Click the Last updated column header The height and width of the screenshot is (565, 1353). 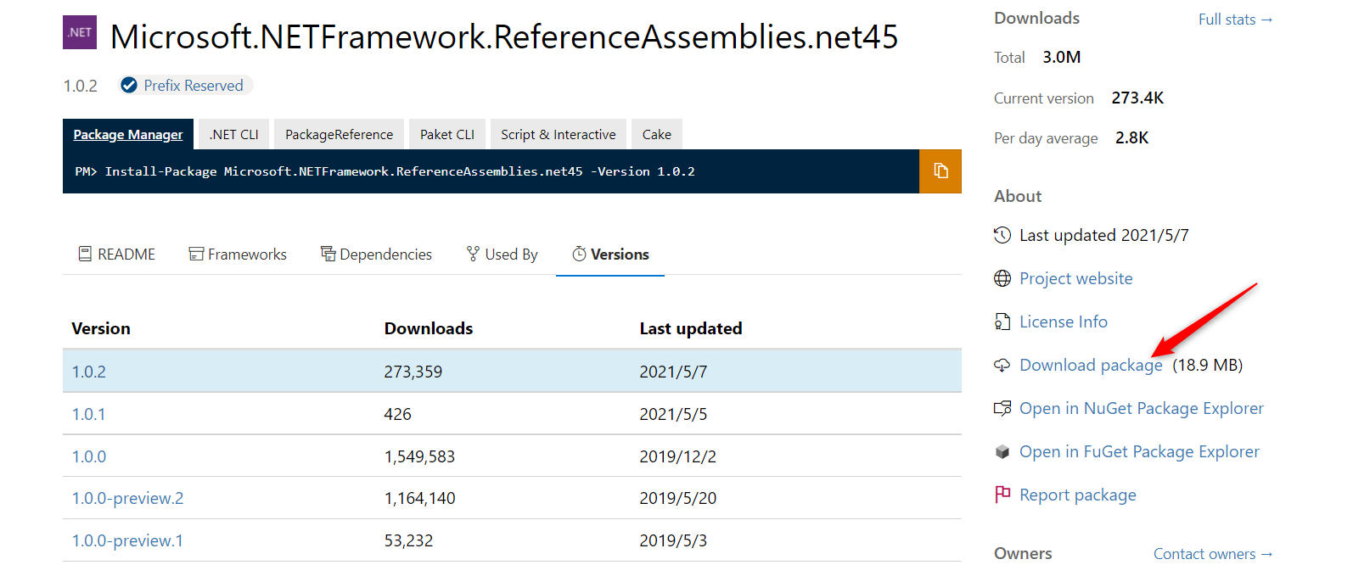pos(691,328)
